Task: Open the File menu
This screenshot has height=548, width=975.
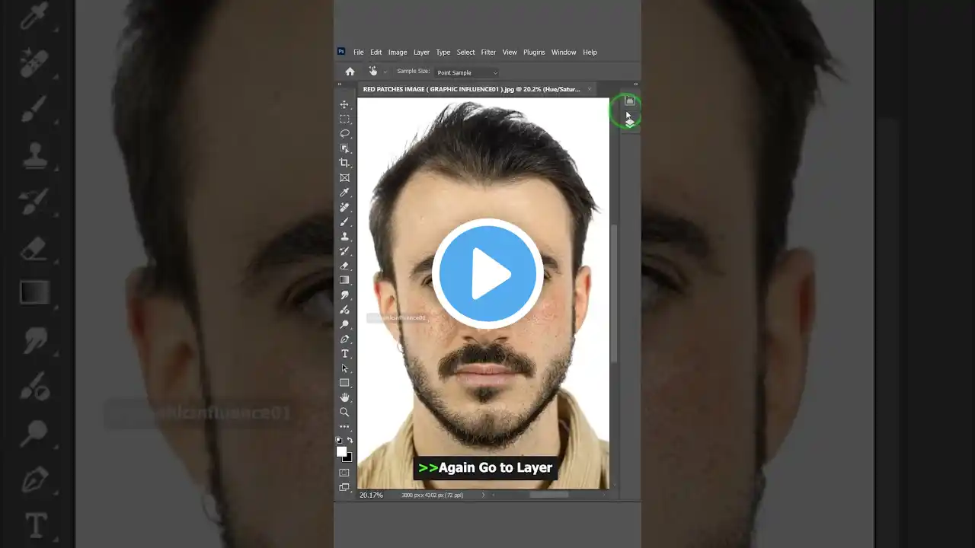Action: pos(359,53)
